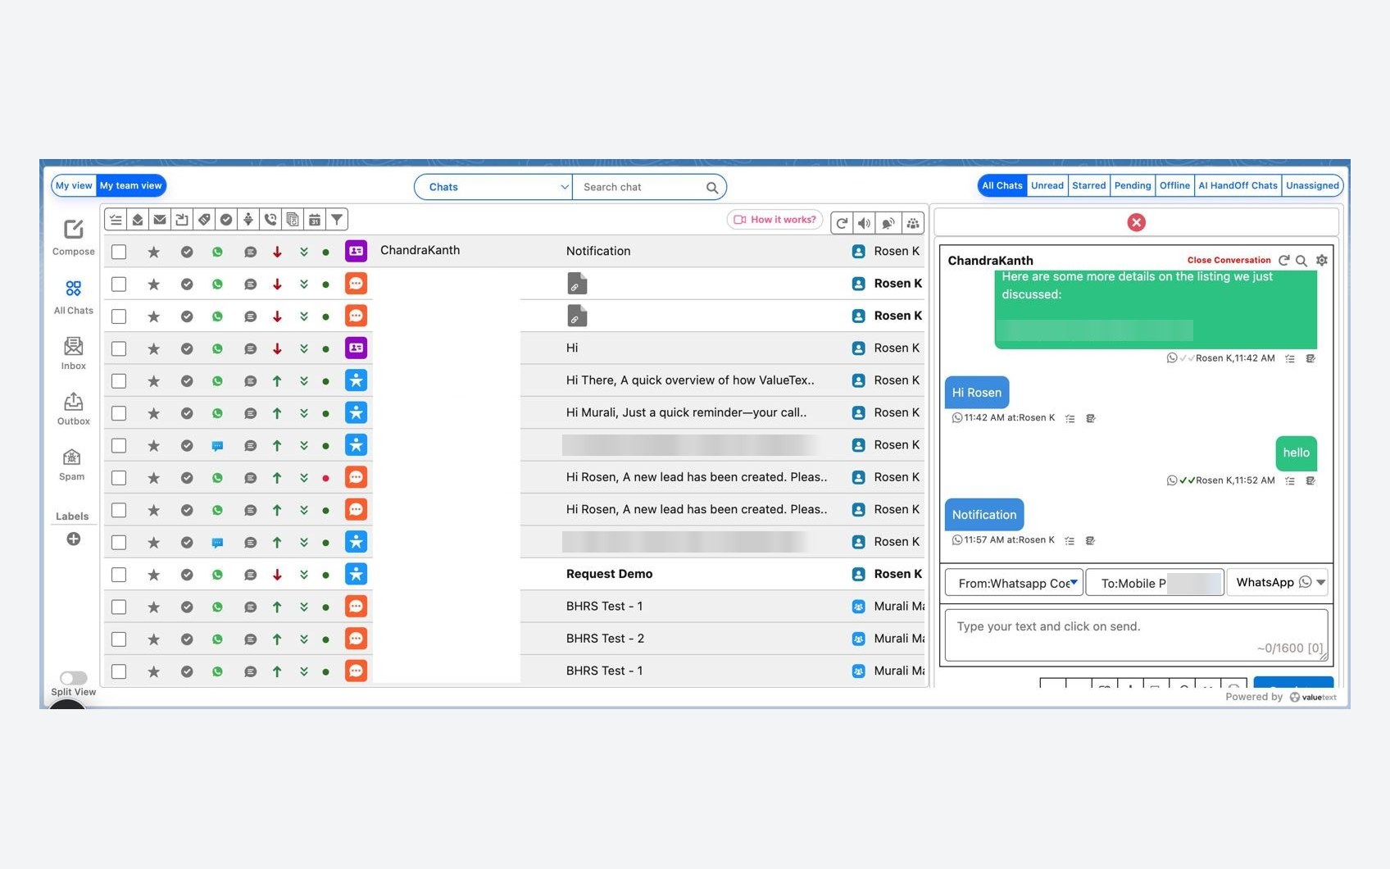This screenshot has height=869, width=1390.
Task: Click the How it works? button
Action: pyautogui.click(x=774, y=220)
